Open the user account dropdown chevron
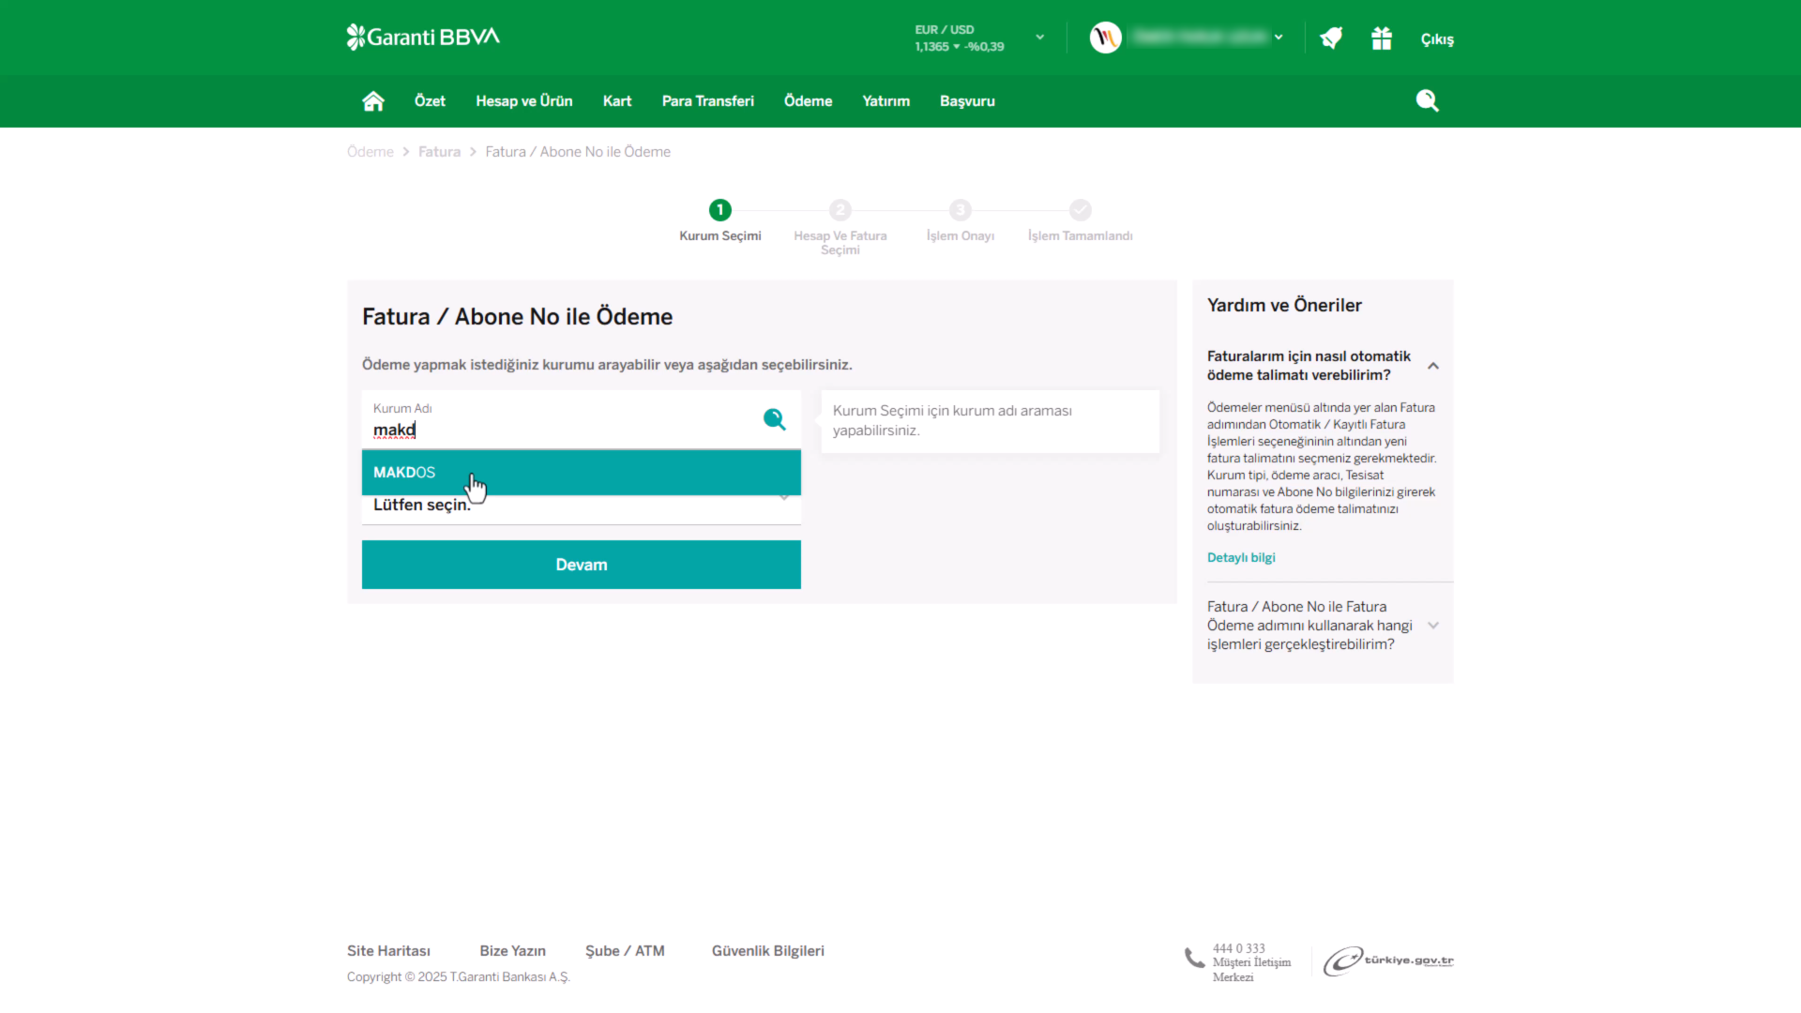 click(1279, 38)
